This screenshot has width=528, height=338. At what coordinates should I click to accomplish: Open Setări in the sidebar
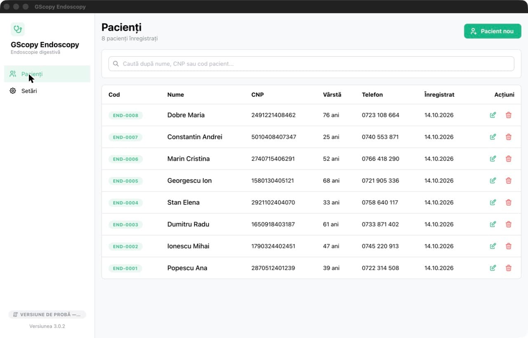click(47, 91)
